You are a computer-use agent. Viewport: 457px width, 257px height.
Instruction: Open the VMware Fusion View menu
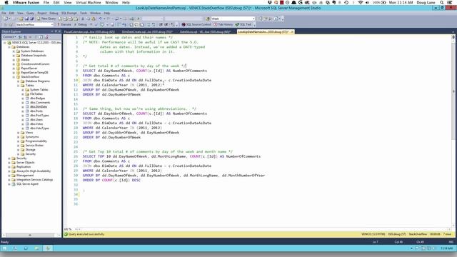68,2
